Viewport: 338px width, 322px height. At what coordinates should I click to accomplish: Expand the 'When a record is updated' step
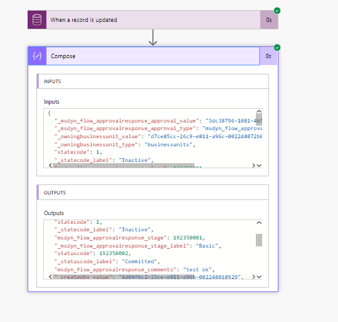153,20
